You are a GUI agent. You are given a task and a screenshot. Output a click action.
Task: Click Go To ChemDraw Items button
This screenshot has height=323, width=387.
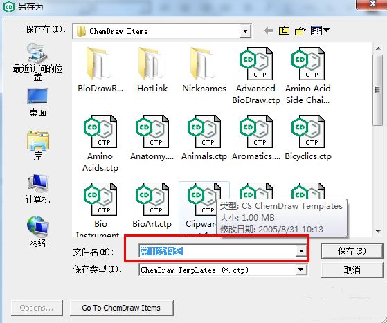121,308
